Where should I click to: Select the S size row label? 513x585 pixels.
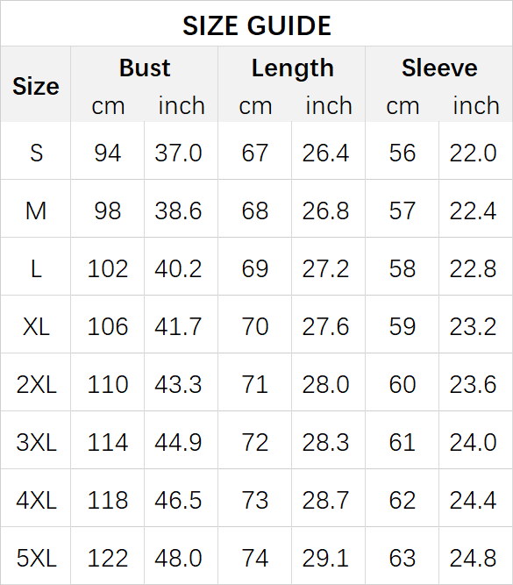tap(36, 153)
